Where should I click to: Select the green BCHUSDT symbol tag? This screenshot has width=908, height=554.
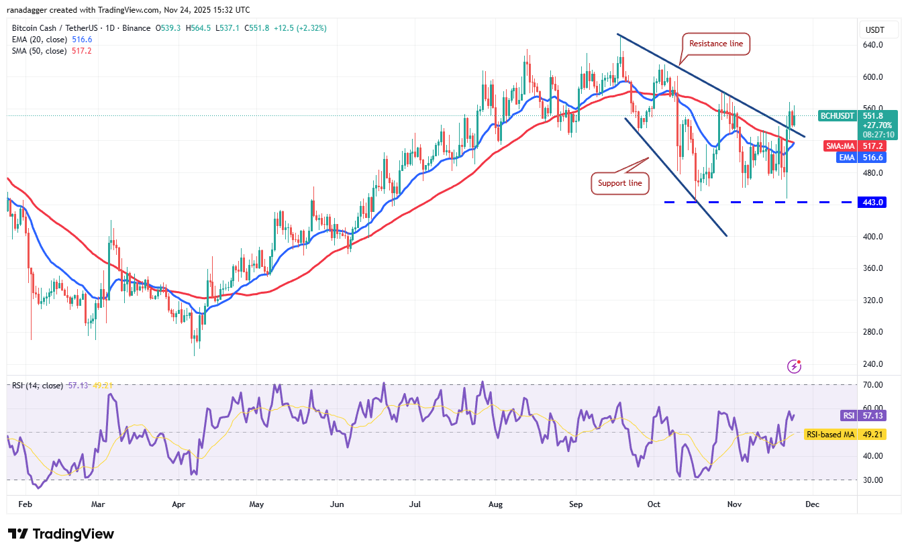click(x=838, y=116)
